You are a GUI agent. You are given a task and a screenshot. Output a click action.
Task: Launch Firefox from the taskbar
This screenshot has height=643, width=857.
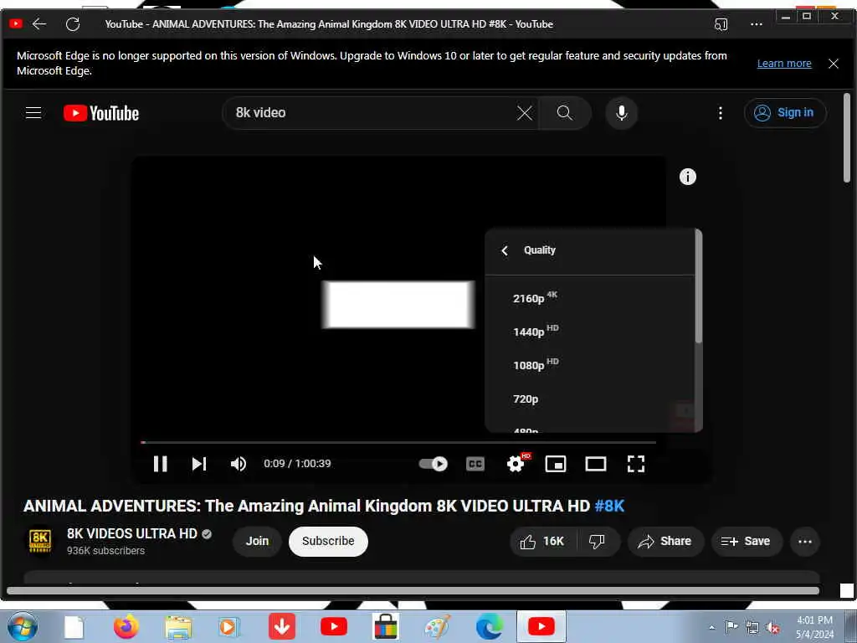tap(126, 626)
